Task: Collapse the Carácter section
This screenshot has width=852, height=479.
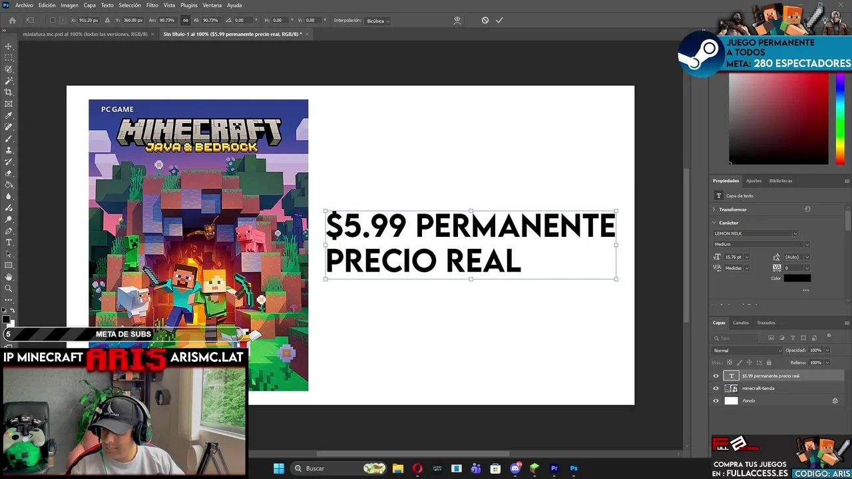Action: (714, 223)
